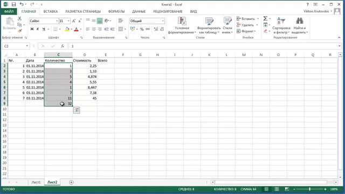Click the Name Box showing C2
The height and width of the screenshot is (194, 345).
click(x=16, y=46)
